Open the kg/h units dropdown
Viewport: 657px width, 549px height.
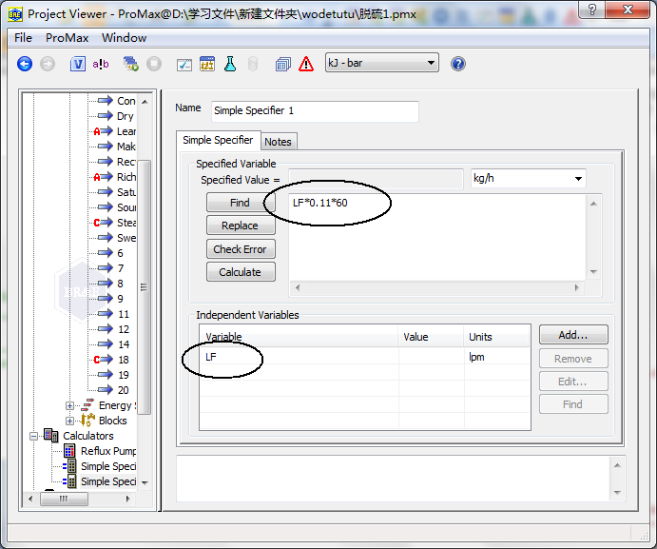(528, 178)
